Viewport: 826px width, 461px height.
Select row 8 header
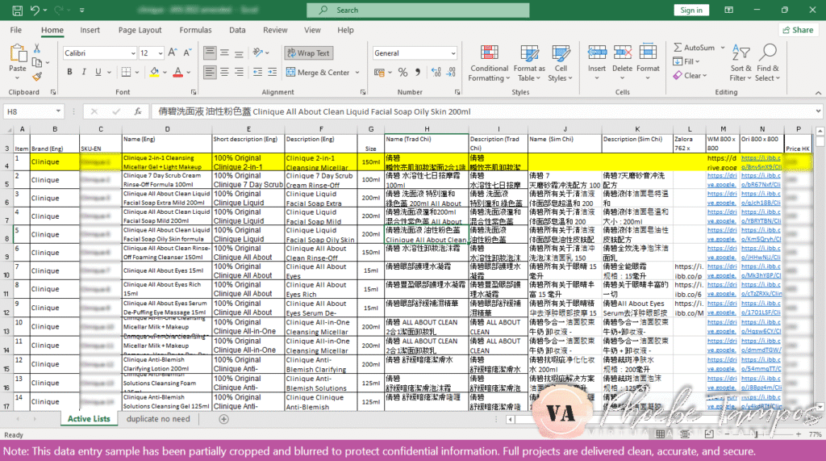(x=6, y=235)
